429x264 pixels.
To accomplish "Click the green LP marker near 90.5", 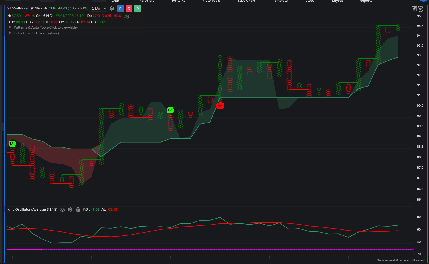I will pyautogui.click(x=170, y=110).
